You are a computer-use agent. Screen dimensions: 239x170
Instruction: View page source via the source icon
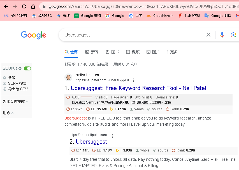tap(154, 109)
